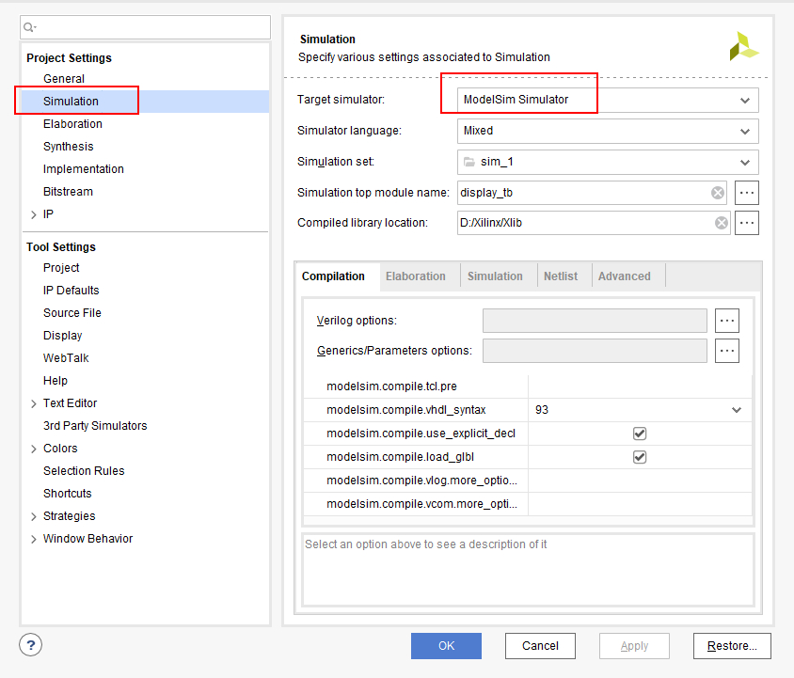Image resolution: width=794 pixels, height=678 pixels.
Task: Select the modelsim.compile.tcl.pre row
Action: [528, 386]
